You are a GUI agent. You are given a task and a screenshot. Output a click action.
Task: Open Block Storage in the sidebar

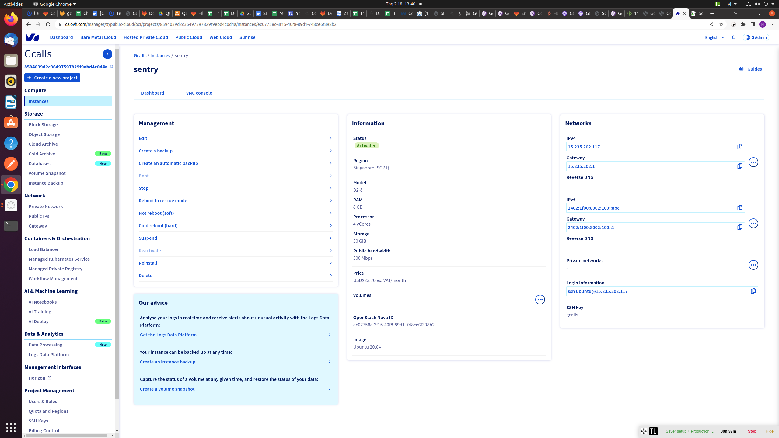[x=43, y=124]
